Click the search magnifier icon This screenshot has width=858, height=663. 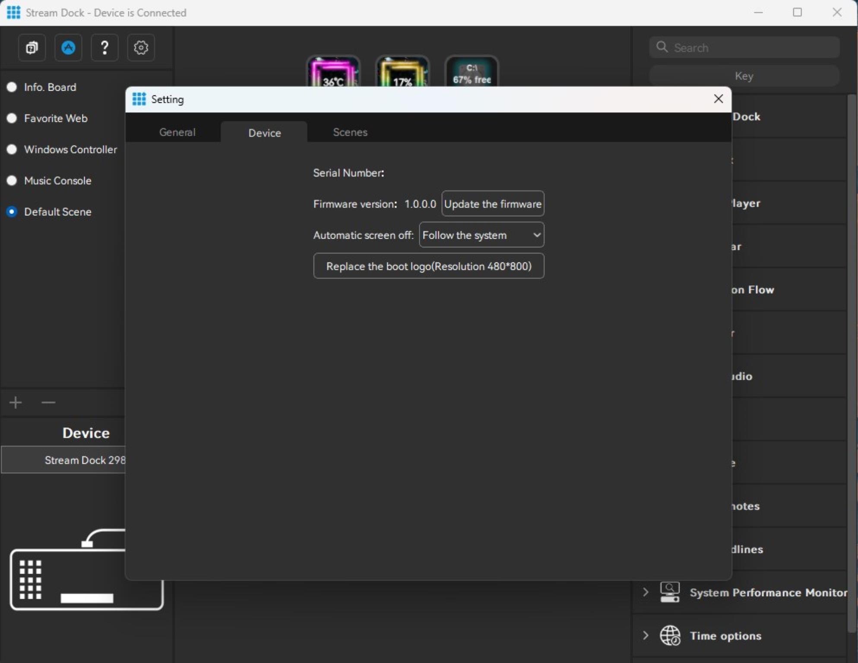point(662,47)
